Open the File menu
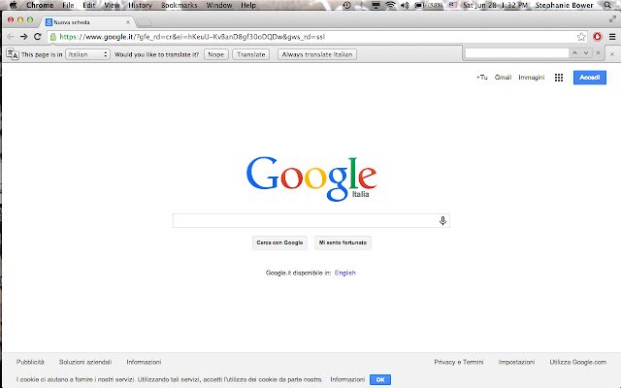Screen dimensions: 621x388 [x=68, y=5]
